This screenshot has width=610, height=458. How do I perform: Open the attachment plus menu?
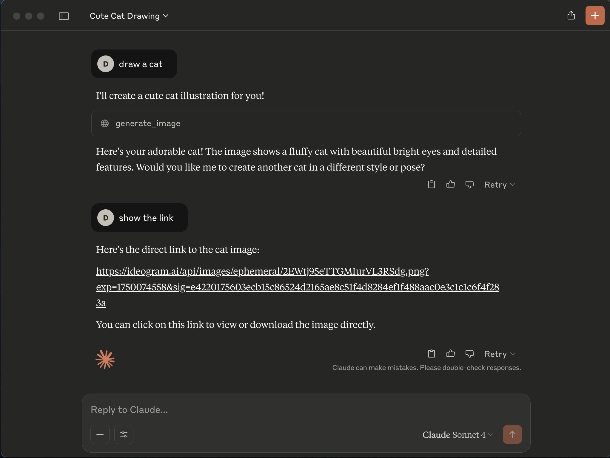(x=100, y=434)
